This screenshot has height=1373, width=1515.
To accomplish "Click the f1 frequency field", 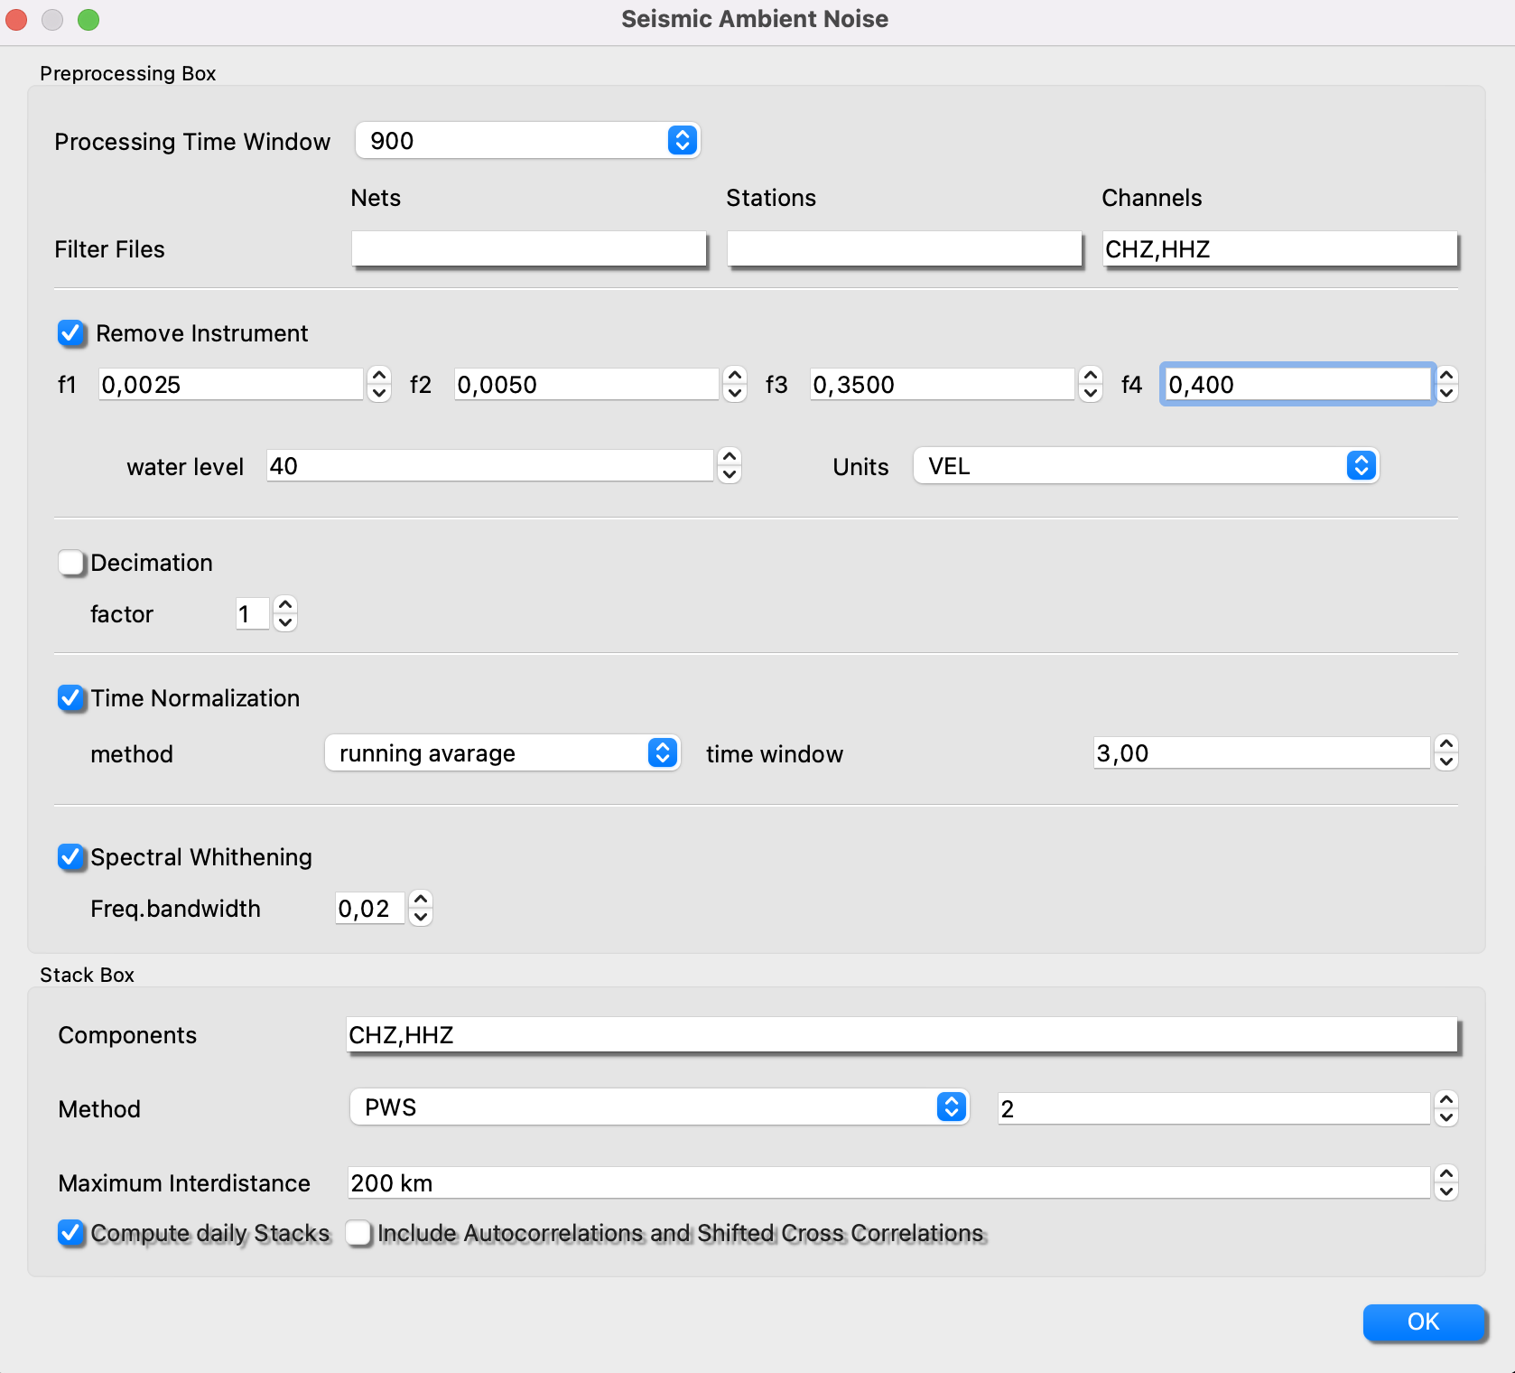I will coord(231,385).
